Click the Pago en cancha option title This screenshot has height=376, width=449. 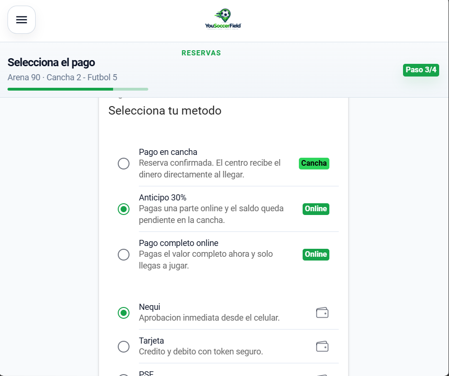point(168,152)
